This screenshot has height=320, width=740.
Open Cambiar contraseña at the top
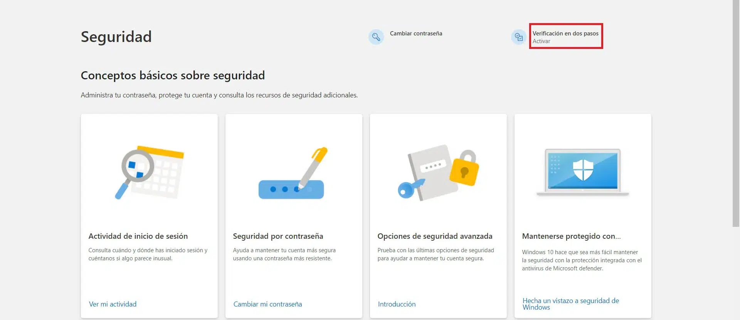click(x=416, y=34)
